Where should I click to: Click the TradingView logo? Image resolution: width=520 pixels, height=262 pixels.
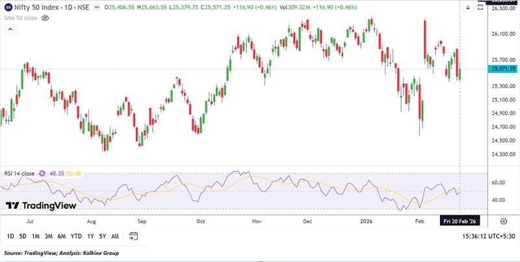coord(41,205)
